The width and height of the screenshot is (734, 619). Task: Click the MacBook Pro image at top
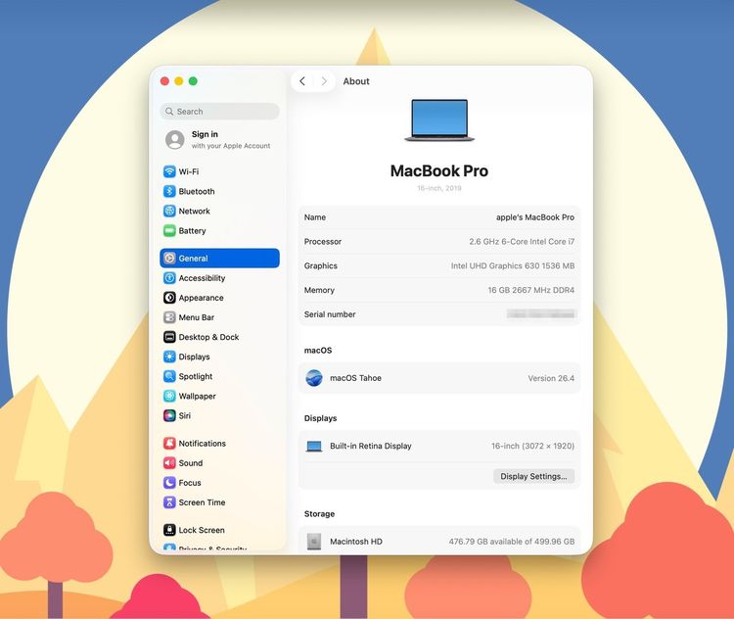click(439, 120)
